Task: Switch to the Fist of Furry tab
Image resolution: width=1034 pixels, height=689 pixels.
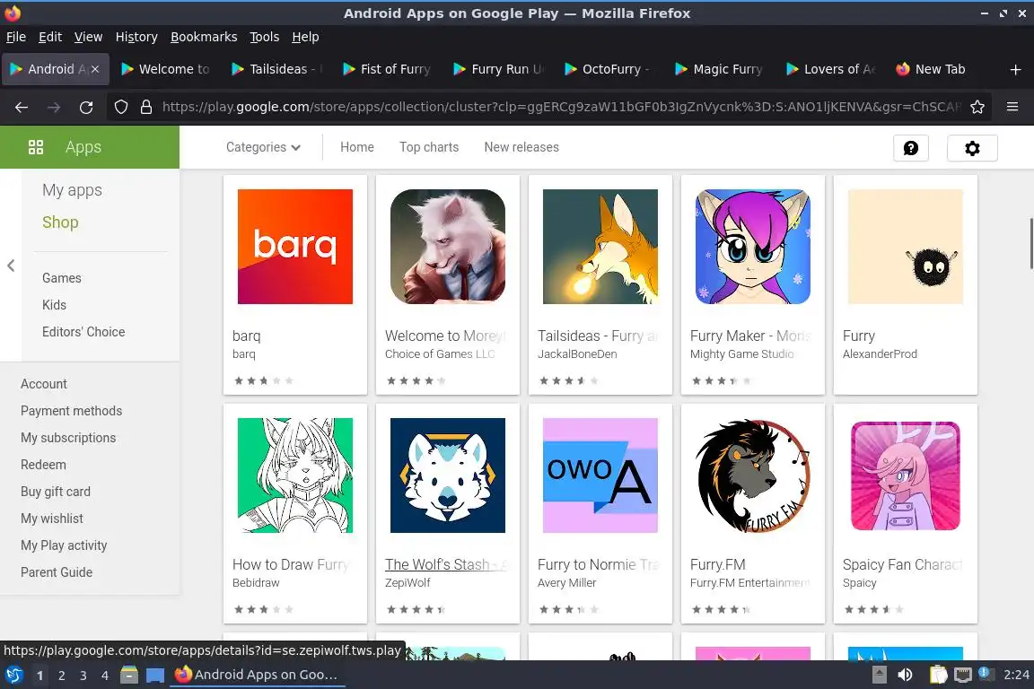Action: [387, 69]
